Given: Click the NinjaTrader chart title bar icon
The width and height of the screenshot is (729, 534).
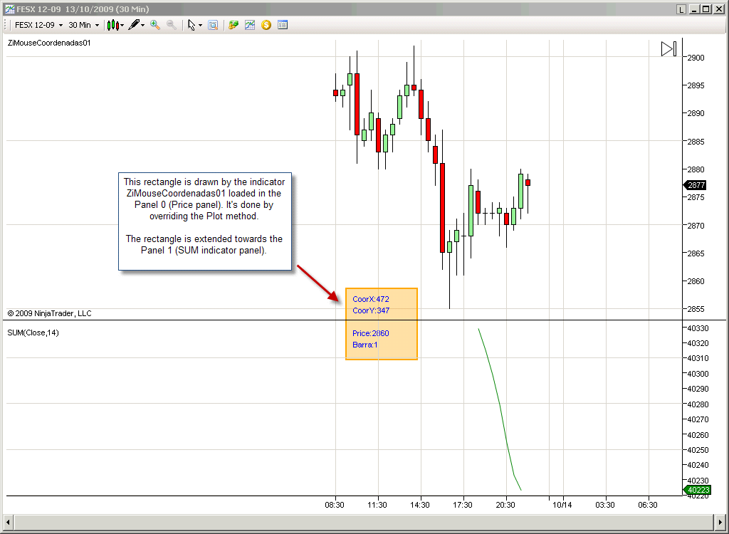Looking at the screenshot, I should [x=9, y=9].
